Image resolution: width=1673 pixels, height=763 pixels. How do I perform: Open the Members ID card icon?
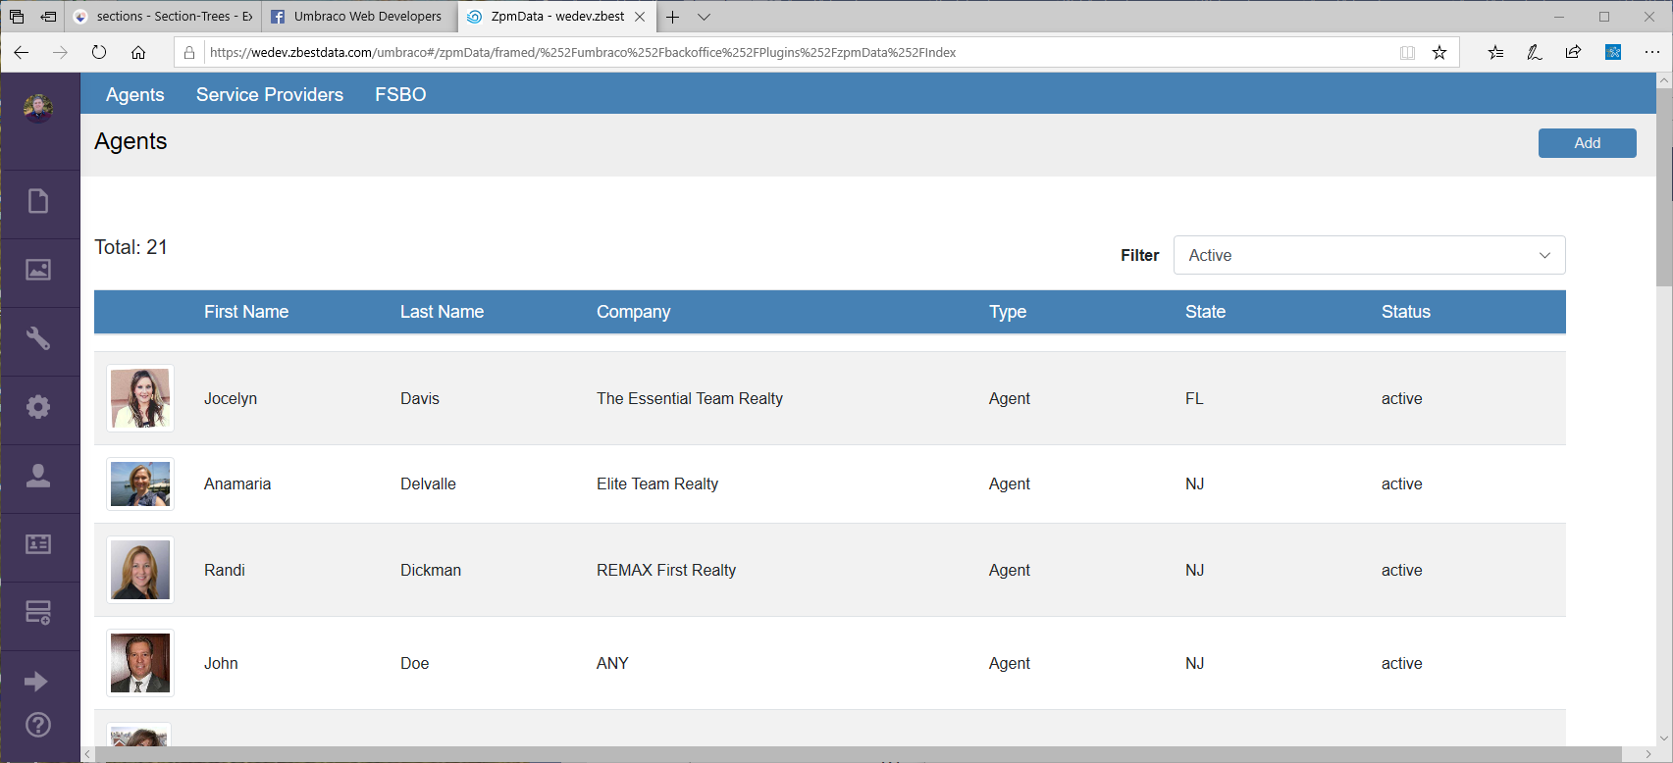click(x=38, y=544)
